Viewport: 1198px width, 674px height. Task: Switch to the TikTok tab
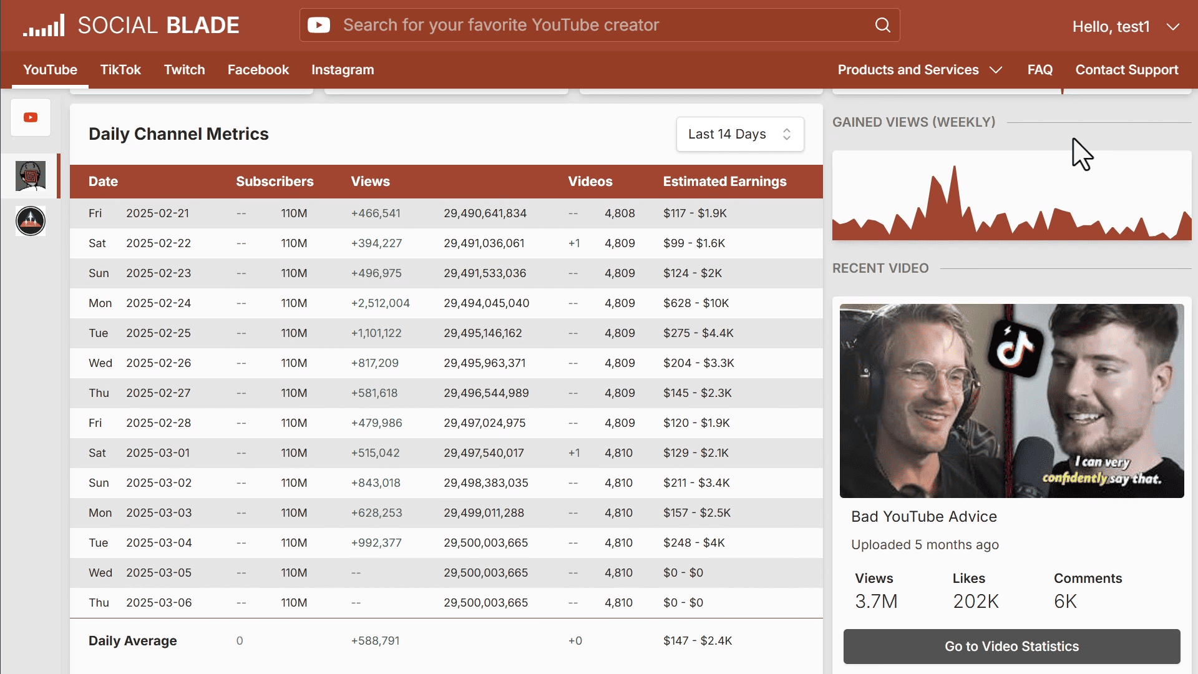[120, 70]
